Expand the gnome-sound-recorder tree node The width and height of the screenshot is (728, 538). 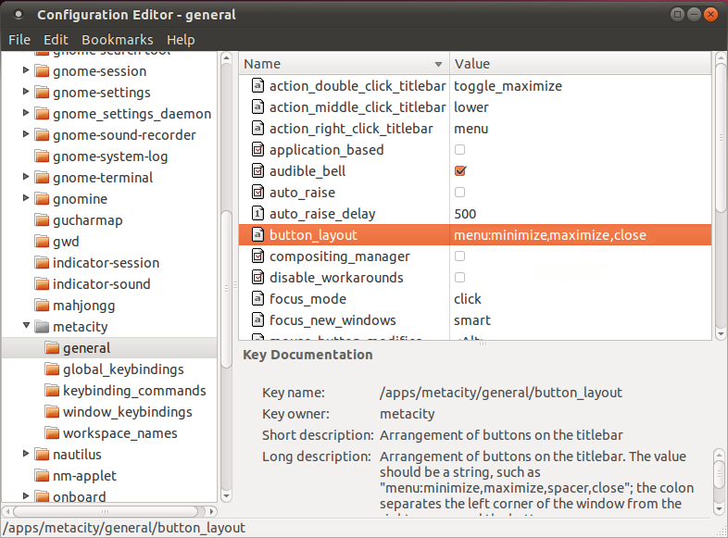(26, 134)
